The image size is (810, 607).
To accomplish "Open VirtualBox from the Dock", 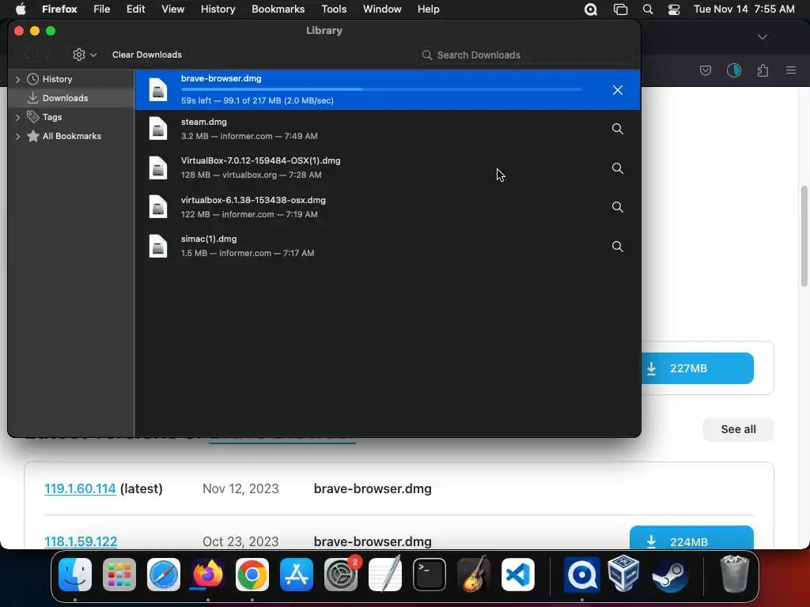I will pyautogui.click(x=624, y=573).
